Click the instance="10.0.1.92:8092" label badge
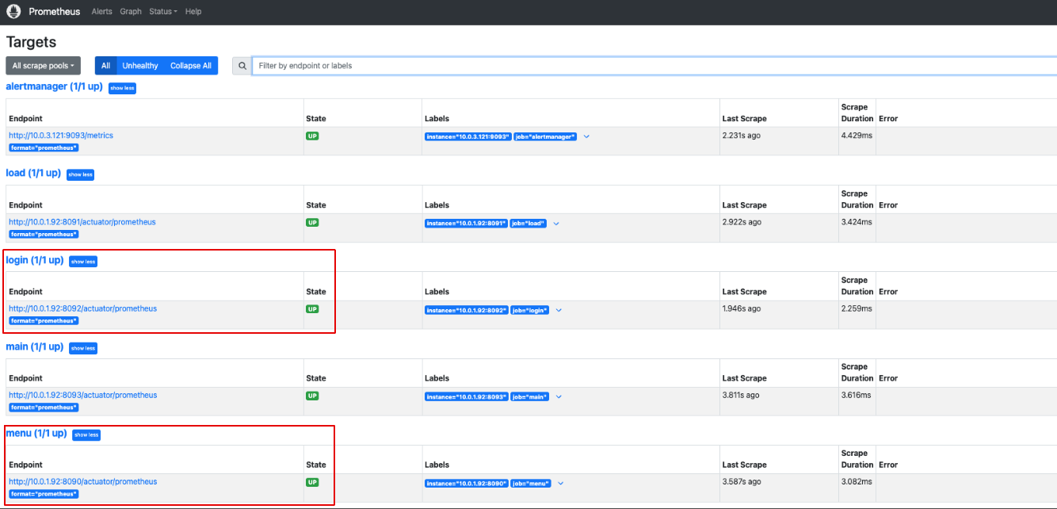This screenshot has height=509, width=1057. coord(466,310)
